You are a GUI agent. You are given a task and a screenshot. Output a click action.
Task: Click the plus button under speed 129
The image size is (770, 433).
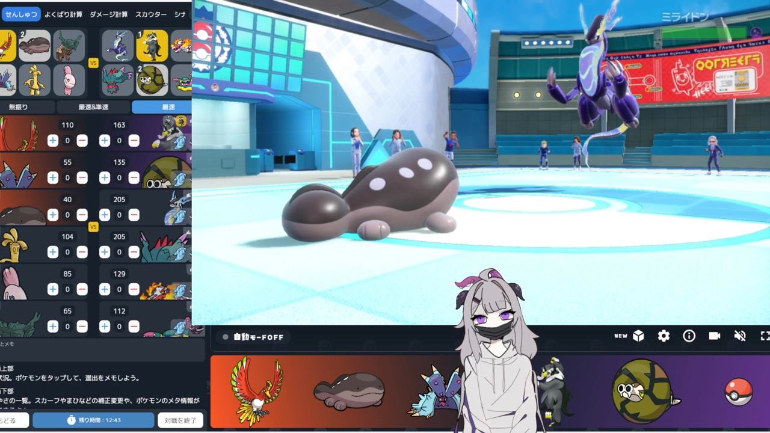[x=105, y=289]
